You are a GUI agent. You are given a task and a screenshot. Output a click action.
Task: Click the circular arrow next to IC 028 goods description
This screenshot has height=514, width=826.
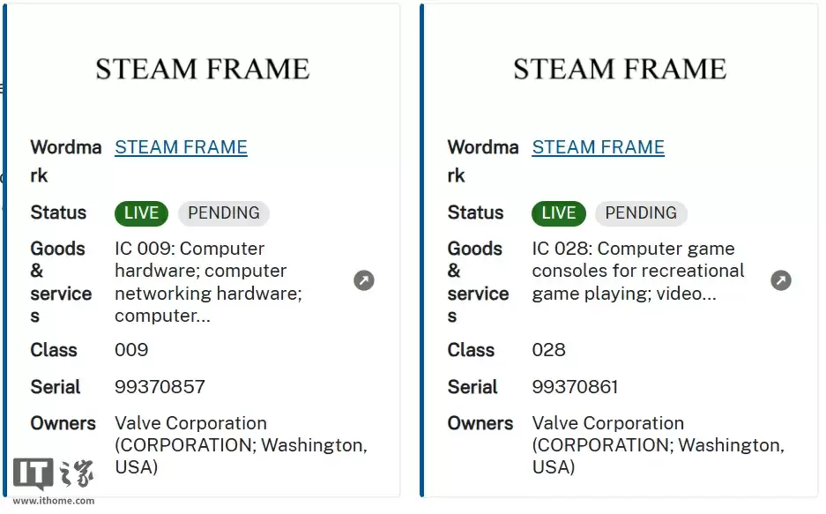point(781,279)
